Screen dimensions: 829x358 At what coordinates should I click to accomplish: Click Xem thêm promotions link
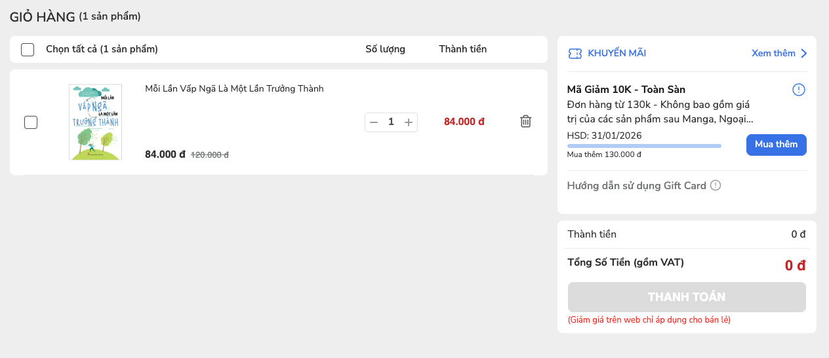773,54
